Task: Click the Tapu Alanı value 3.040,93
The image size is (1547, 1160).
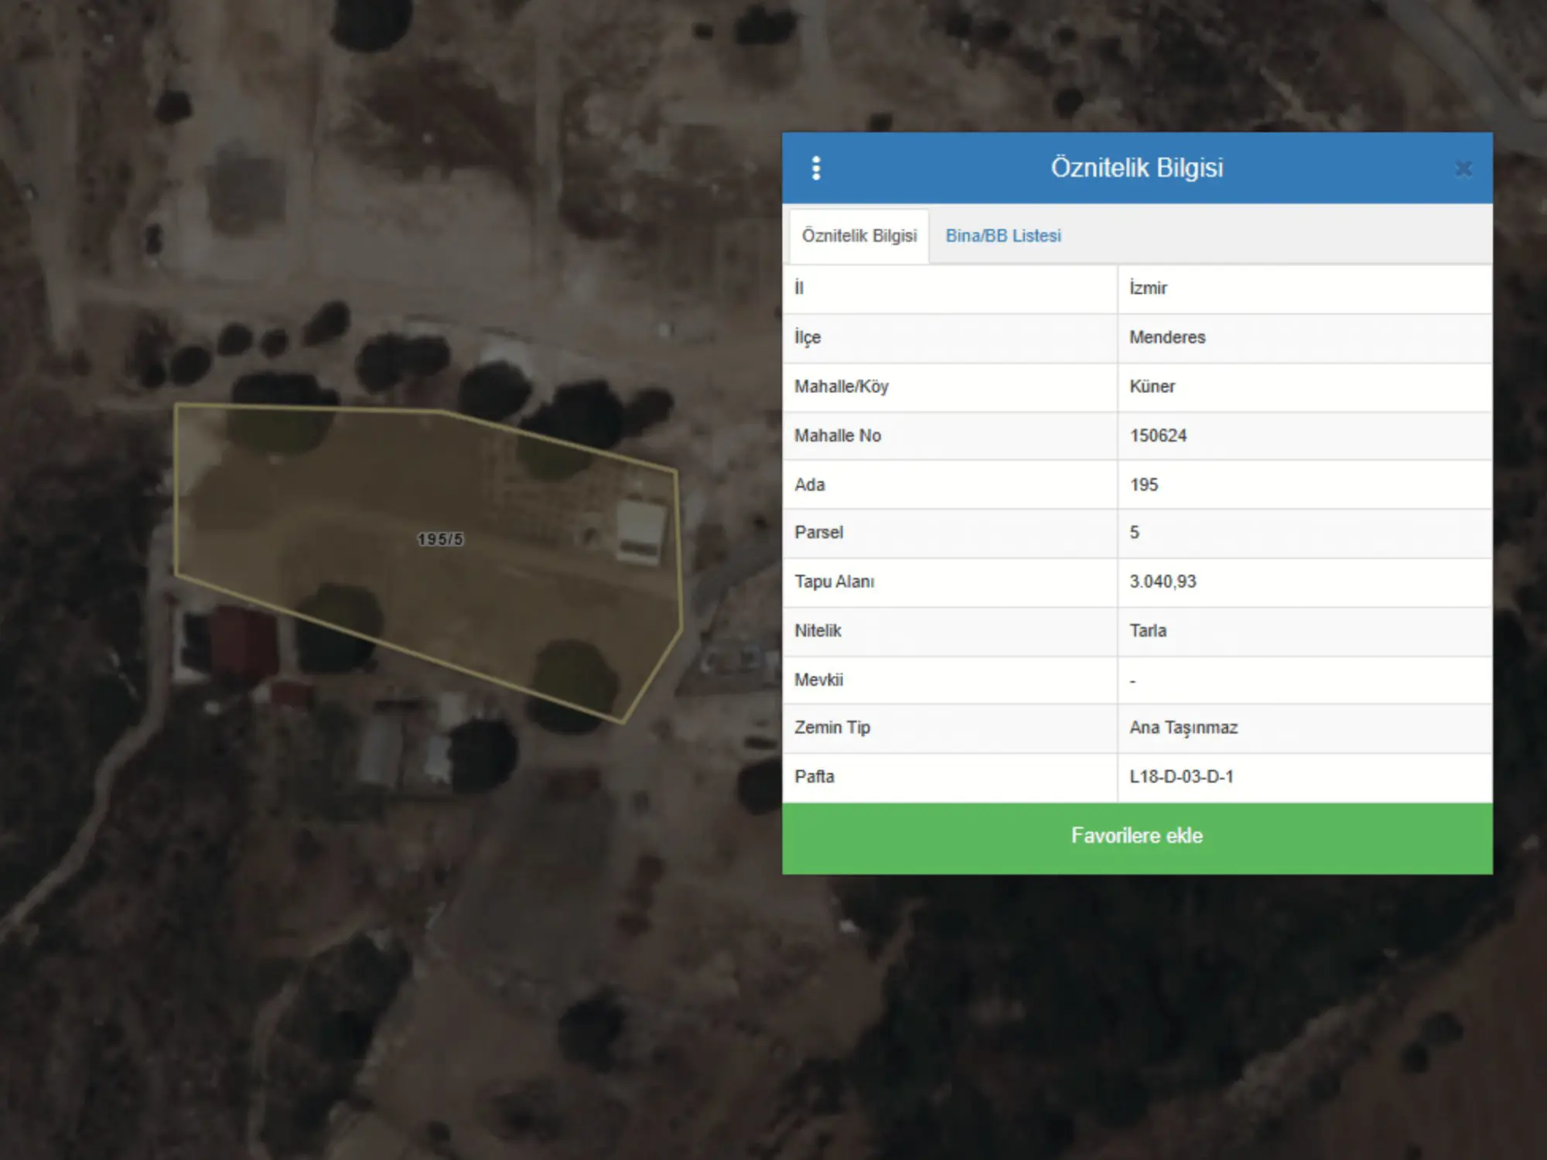Action: (x=1163, y=582)
